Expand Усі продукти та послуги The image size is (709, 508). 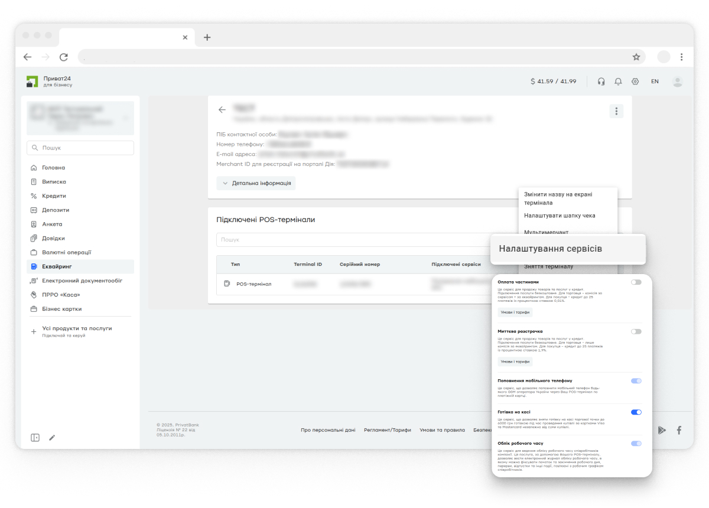point(76,328)
